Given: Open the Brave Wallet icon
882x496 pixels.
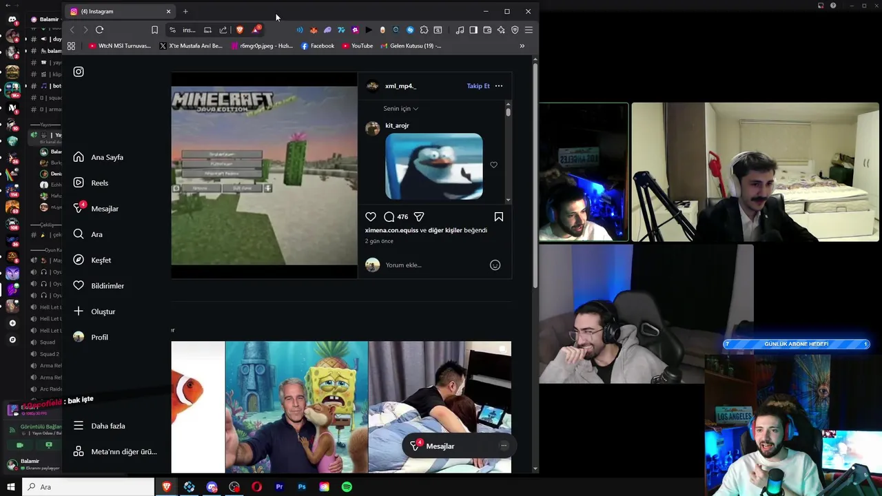Looking at the screenshot, I should click(487, 30).
